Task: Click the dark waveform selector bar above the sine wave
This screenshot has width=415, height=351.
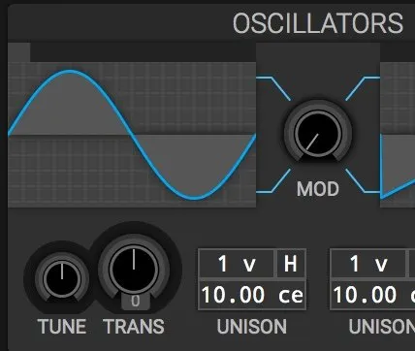Action: point(143,52)
